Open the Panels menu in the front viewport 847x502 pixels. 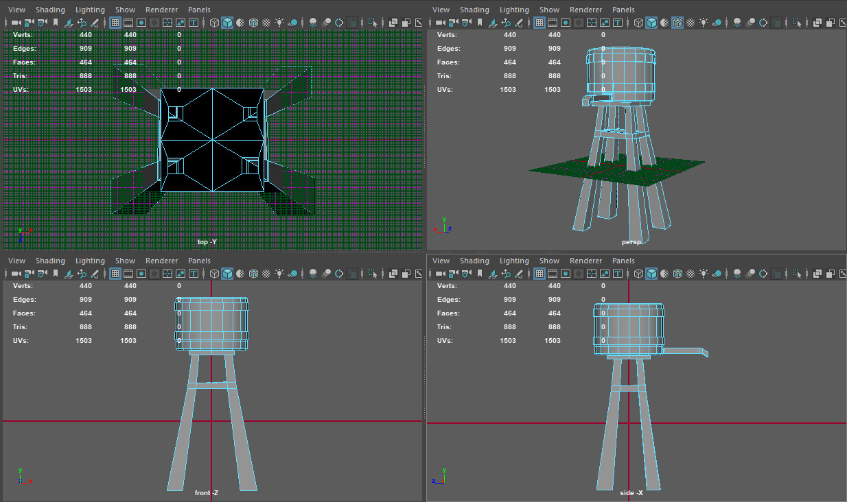pos(199,261)
